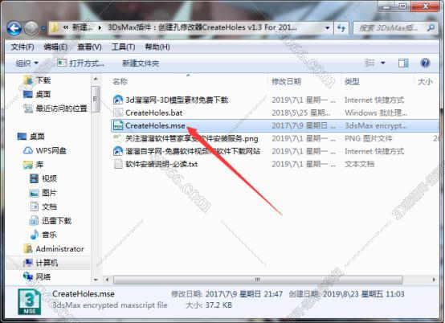Click 打开方式... button
This screenshot has height=323, width=445.
(80, 63)
